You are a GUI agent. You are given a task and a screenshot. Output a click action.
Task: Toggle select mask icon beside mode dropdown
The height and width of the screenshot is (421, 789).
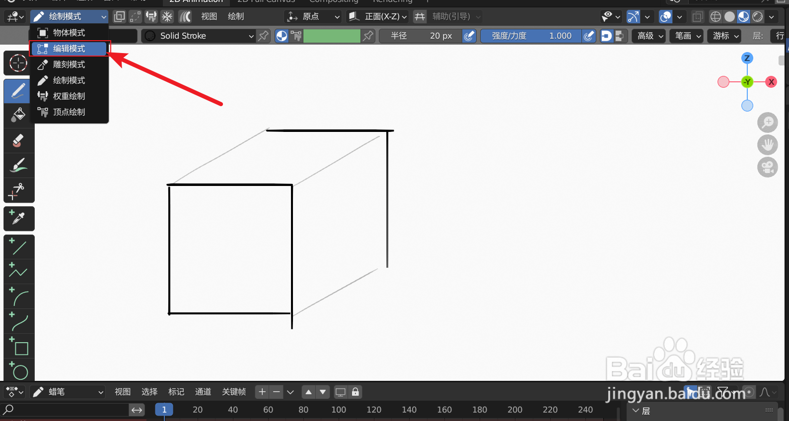(119, 17)
